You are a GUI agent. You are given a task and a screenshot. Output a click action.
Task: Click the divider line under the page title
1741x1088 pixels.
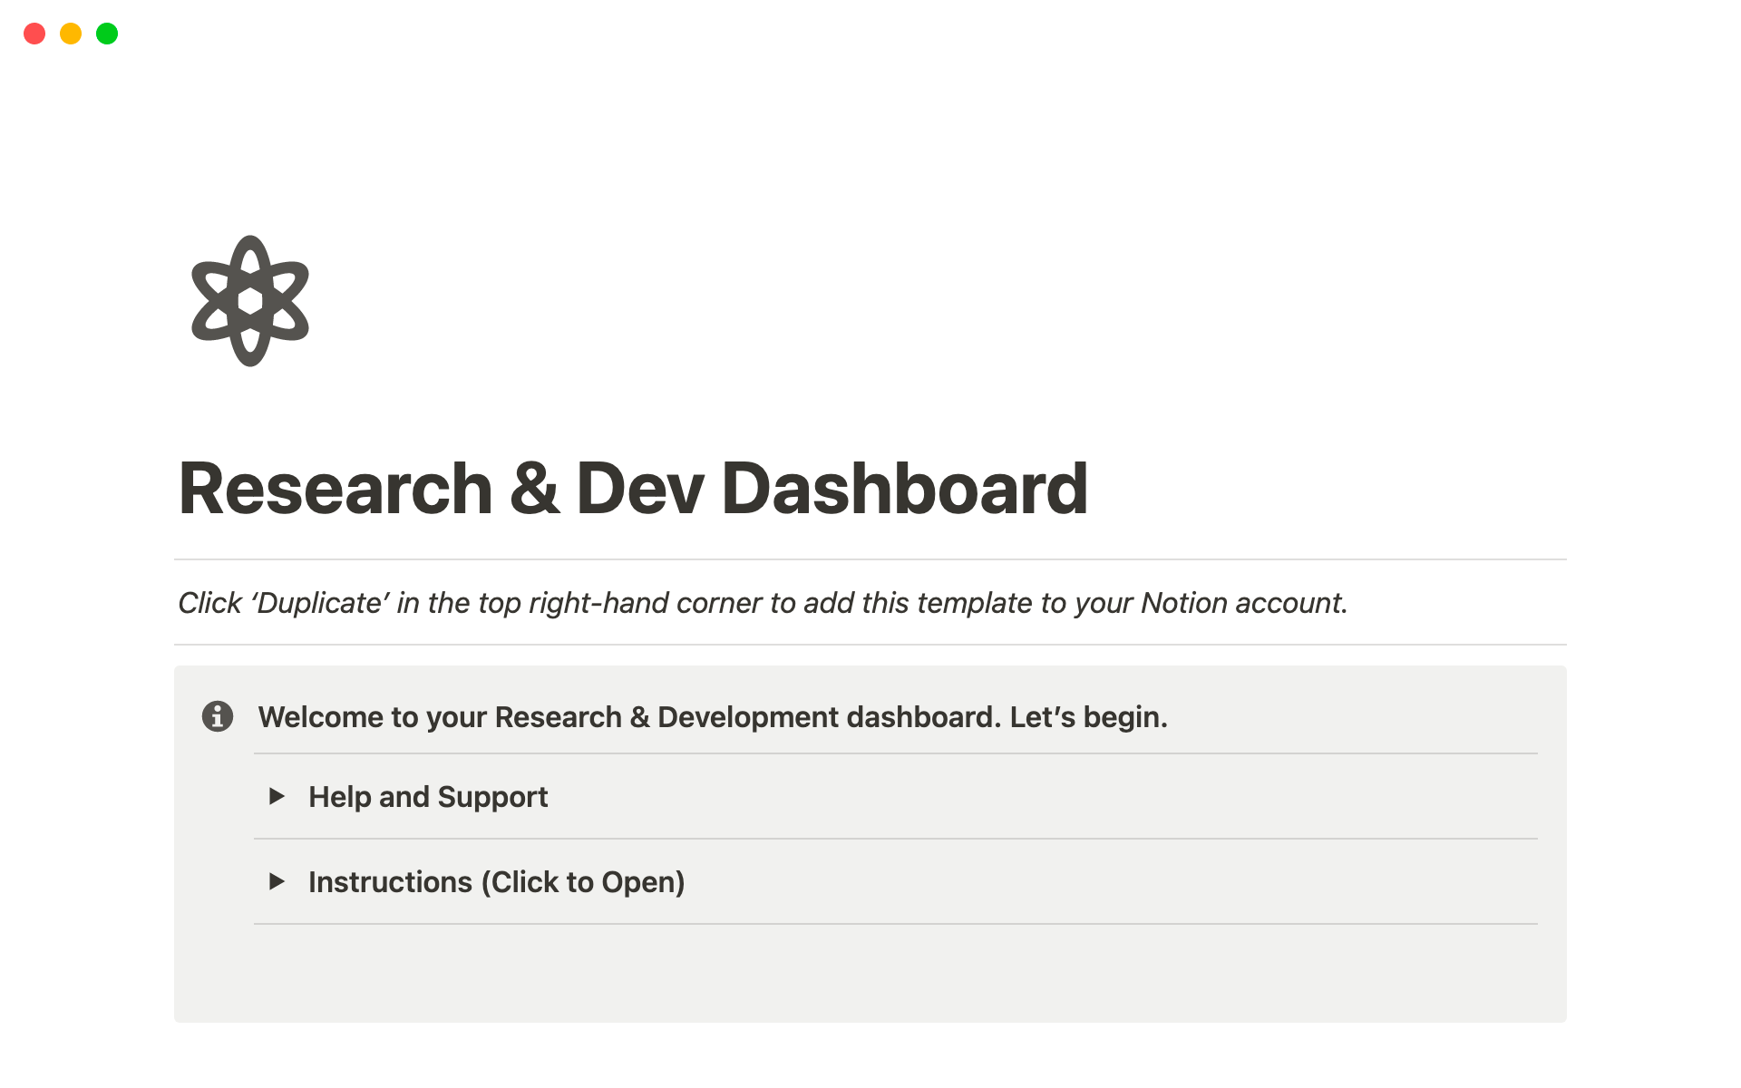(x=870, y=559)
